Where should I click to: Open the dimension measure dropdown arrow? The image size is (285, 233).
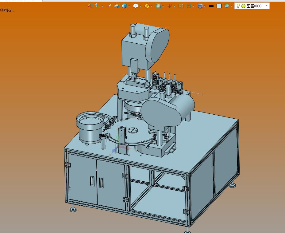coord(193,6)
